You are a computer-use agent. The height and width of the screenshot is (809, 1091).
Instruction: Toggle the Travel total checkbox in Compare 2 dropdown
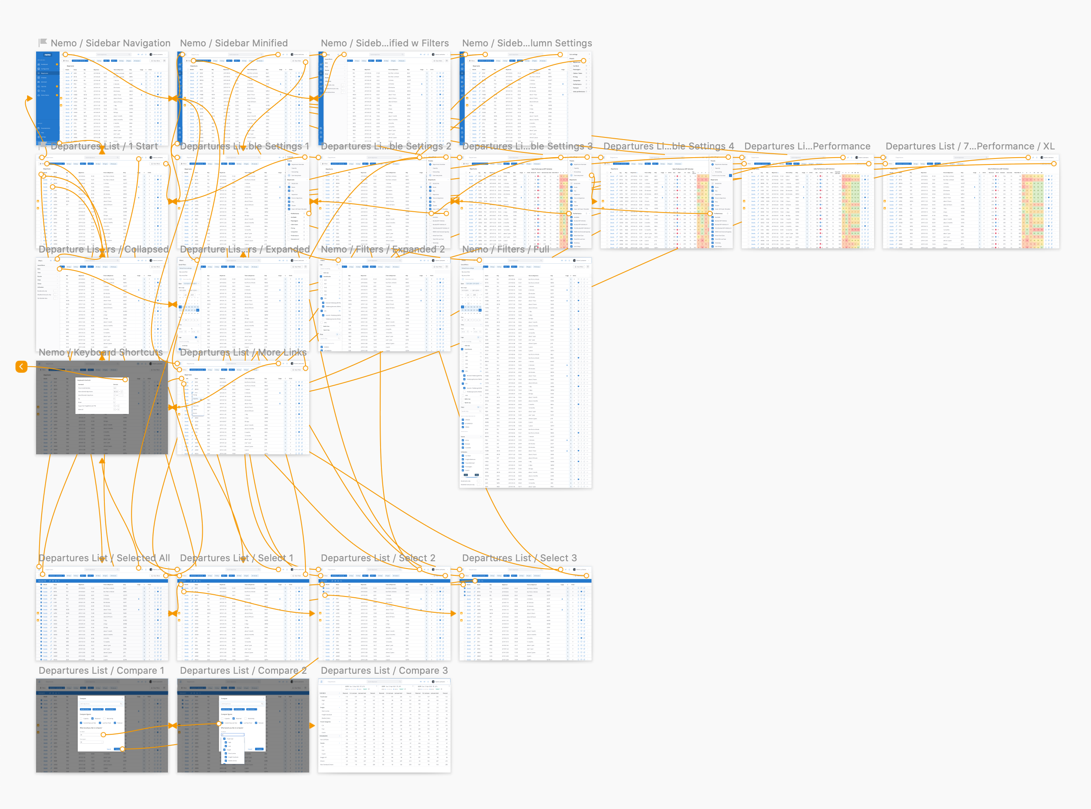[224, 739]
